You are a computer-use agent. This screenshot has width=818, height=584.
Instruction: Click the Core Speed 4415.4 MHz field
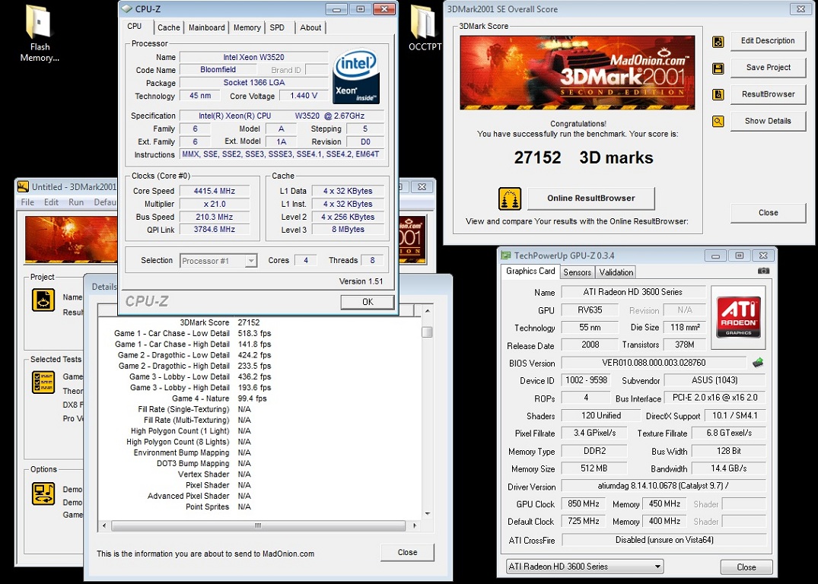click(215, 191)
